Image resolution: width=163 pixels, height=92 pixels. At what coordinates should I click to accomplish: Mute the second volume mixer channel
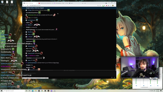point(144,86)
